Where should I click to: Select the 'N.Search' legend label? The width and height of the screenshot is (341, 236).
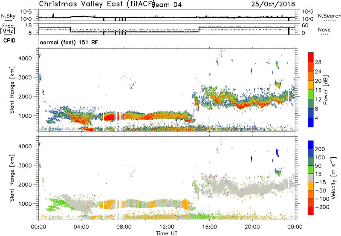[x=329, y=16]
